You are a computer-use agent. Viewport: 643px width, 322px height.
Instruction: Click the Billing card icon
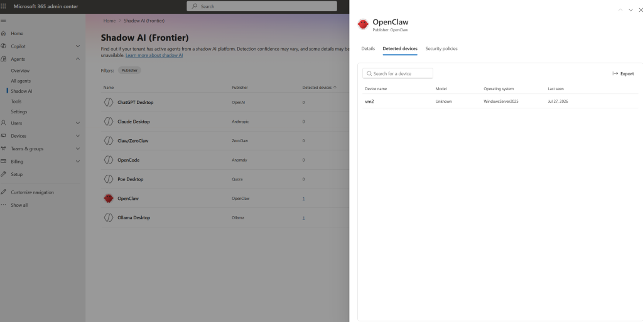point(3,161)
